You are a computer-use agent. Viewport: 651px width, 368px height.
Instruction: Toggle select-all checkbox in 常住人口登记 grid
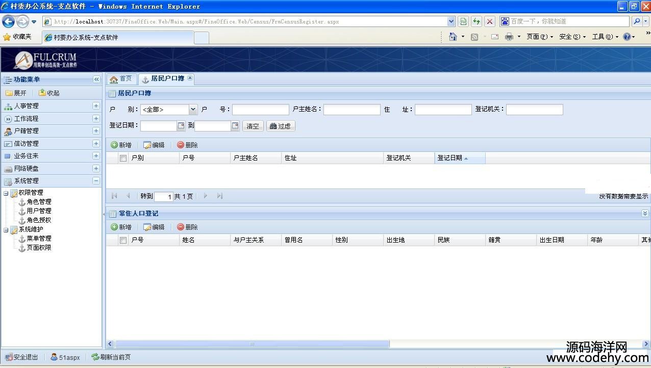(123, 240)
